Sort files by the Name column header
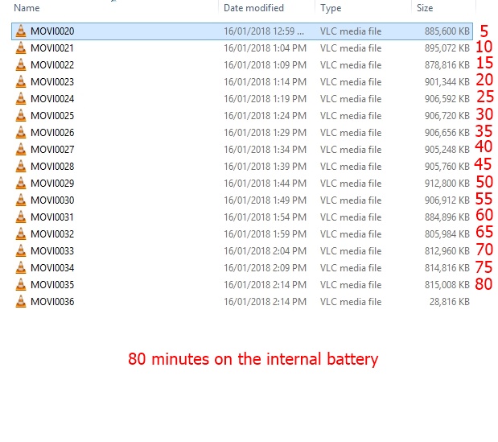The width and height of the screenshot is (498, 442). (27, 7)
